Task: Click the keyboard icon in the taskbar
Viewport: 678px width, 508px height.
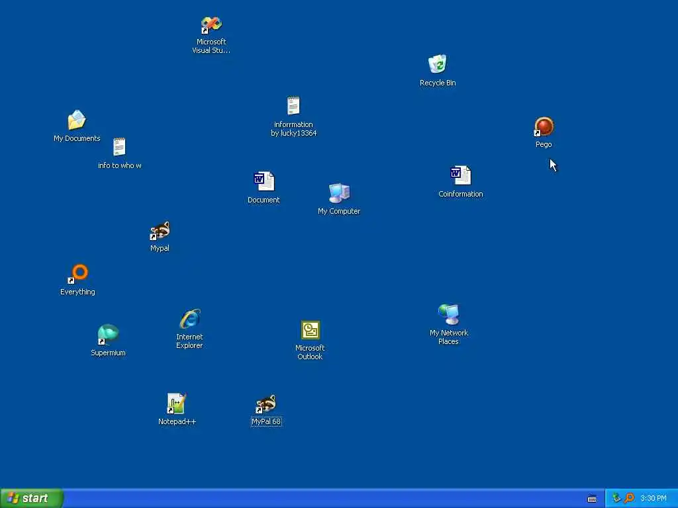Action: pos(592,499)
